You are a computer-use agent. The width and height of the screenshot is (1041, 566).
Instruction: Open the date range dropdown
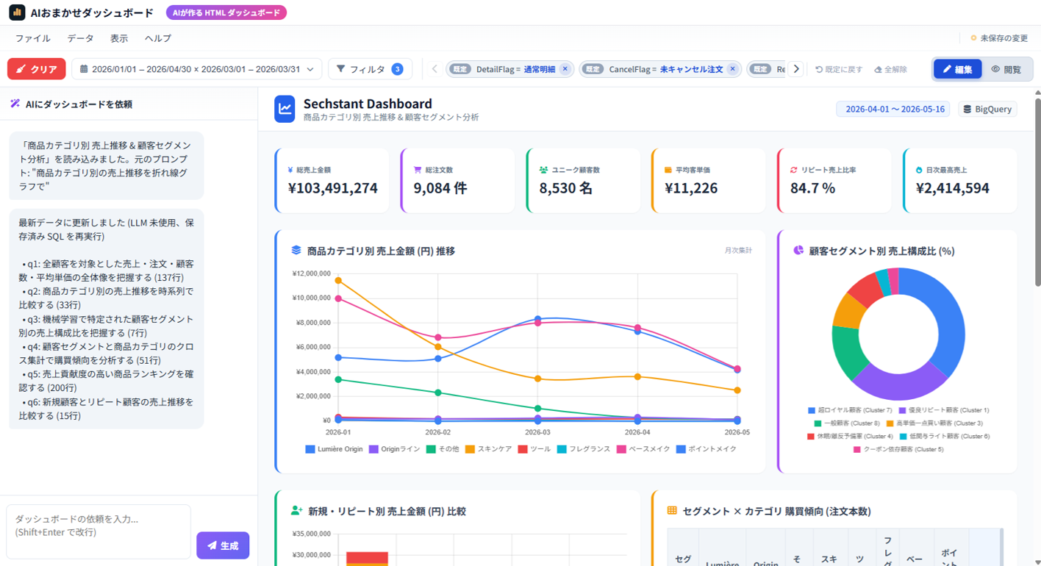pyautogui.click(x=196, y=69)
